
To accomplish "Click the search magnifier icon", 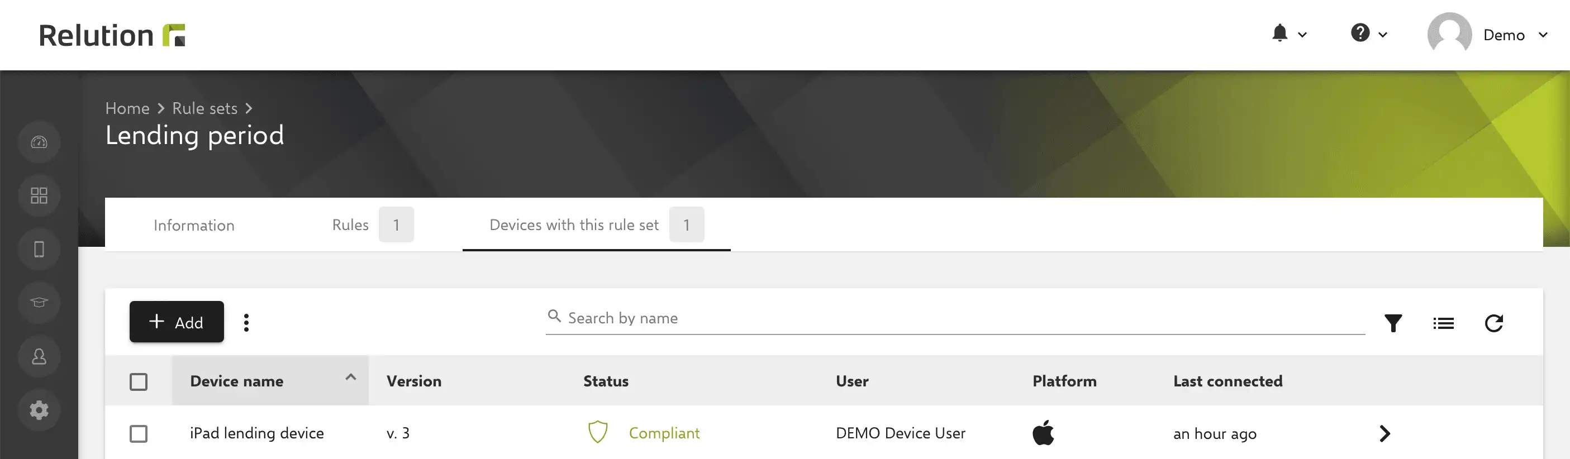I will point(554,316).
